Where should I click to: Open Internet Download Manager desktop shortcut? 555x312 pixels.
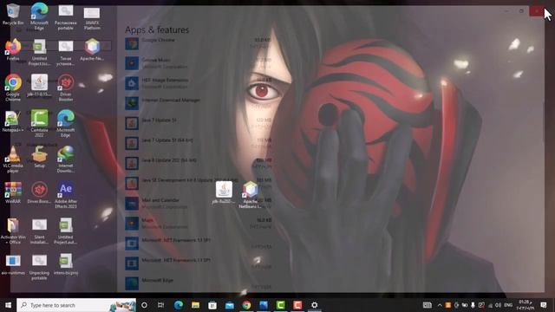[66, 159]
